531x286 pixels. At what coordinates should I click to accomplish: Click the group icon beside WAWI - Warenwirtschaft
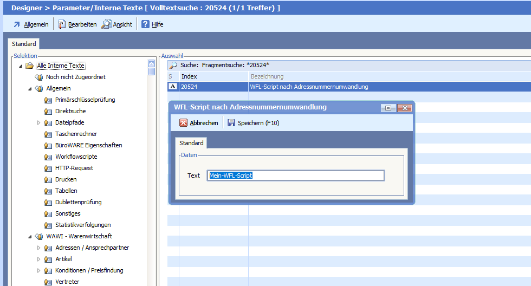coord(39,236)
